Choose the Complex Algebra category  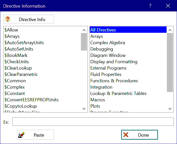point(108,43)
